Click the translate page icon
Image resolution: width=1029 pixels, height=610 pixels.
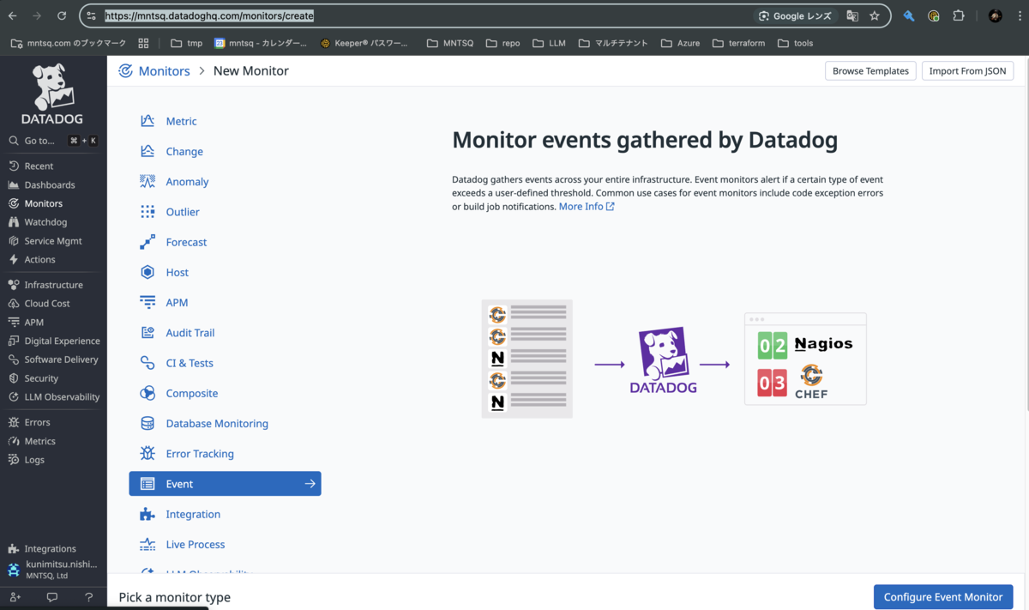click(x=852, y=15)
